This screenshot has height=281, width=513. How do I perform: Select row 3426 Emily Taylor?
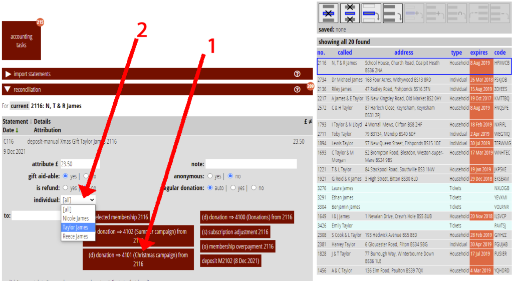point(414,226)
